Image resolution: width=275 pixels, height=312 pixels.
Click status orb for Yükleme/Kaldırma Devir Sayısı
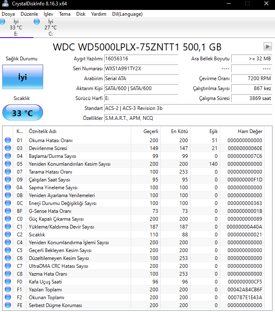pos(8,226)
